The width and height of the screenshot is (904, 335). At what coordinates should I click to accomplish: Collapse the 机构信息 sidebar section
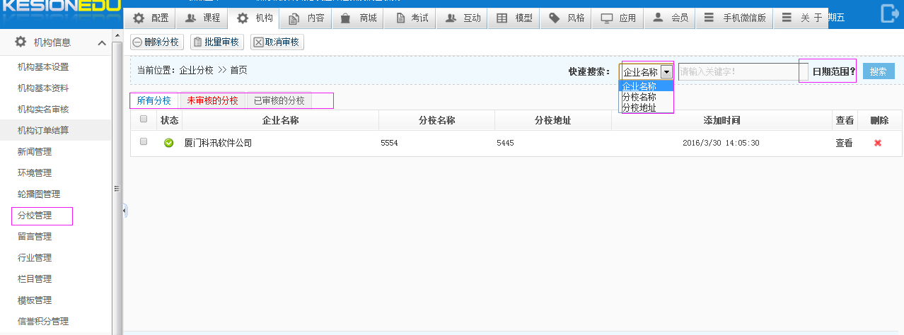[101, 42]
